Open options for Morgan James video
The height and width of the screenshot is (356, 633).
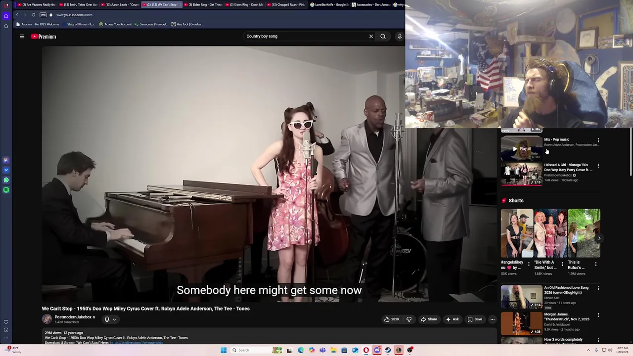(598, 315)
